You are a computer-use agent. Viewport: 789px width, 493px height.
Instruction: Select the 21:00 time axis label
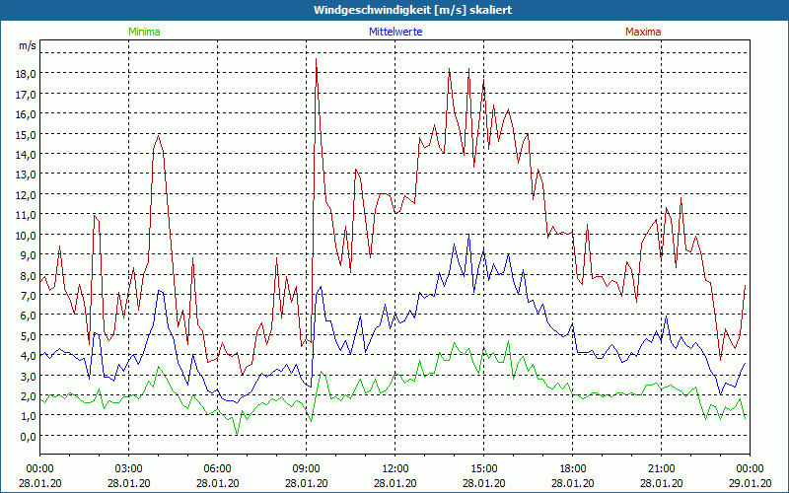coord(661,468)
